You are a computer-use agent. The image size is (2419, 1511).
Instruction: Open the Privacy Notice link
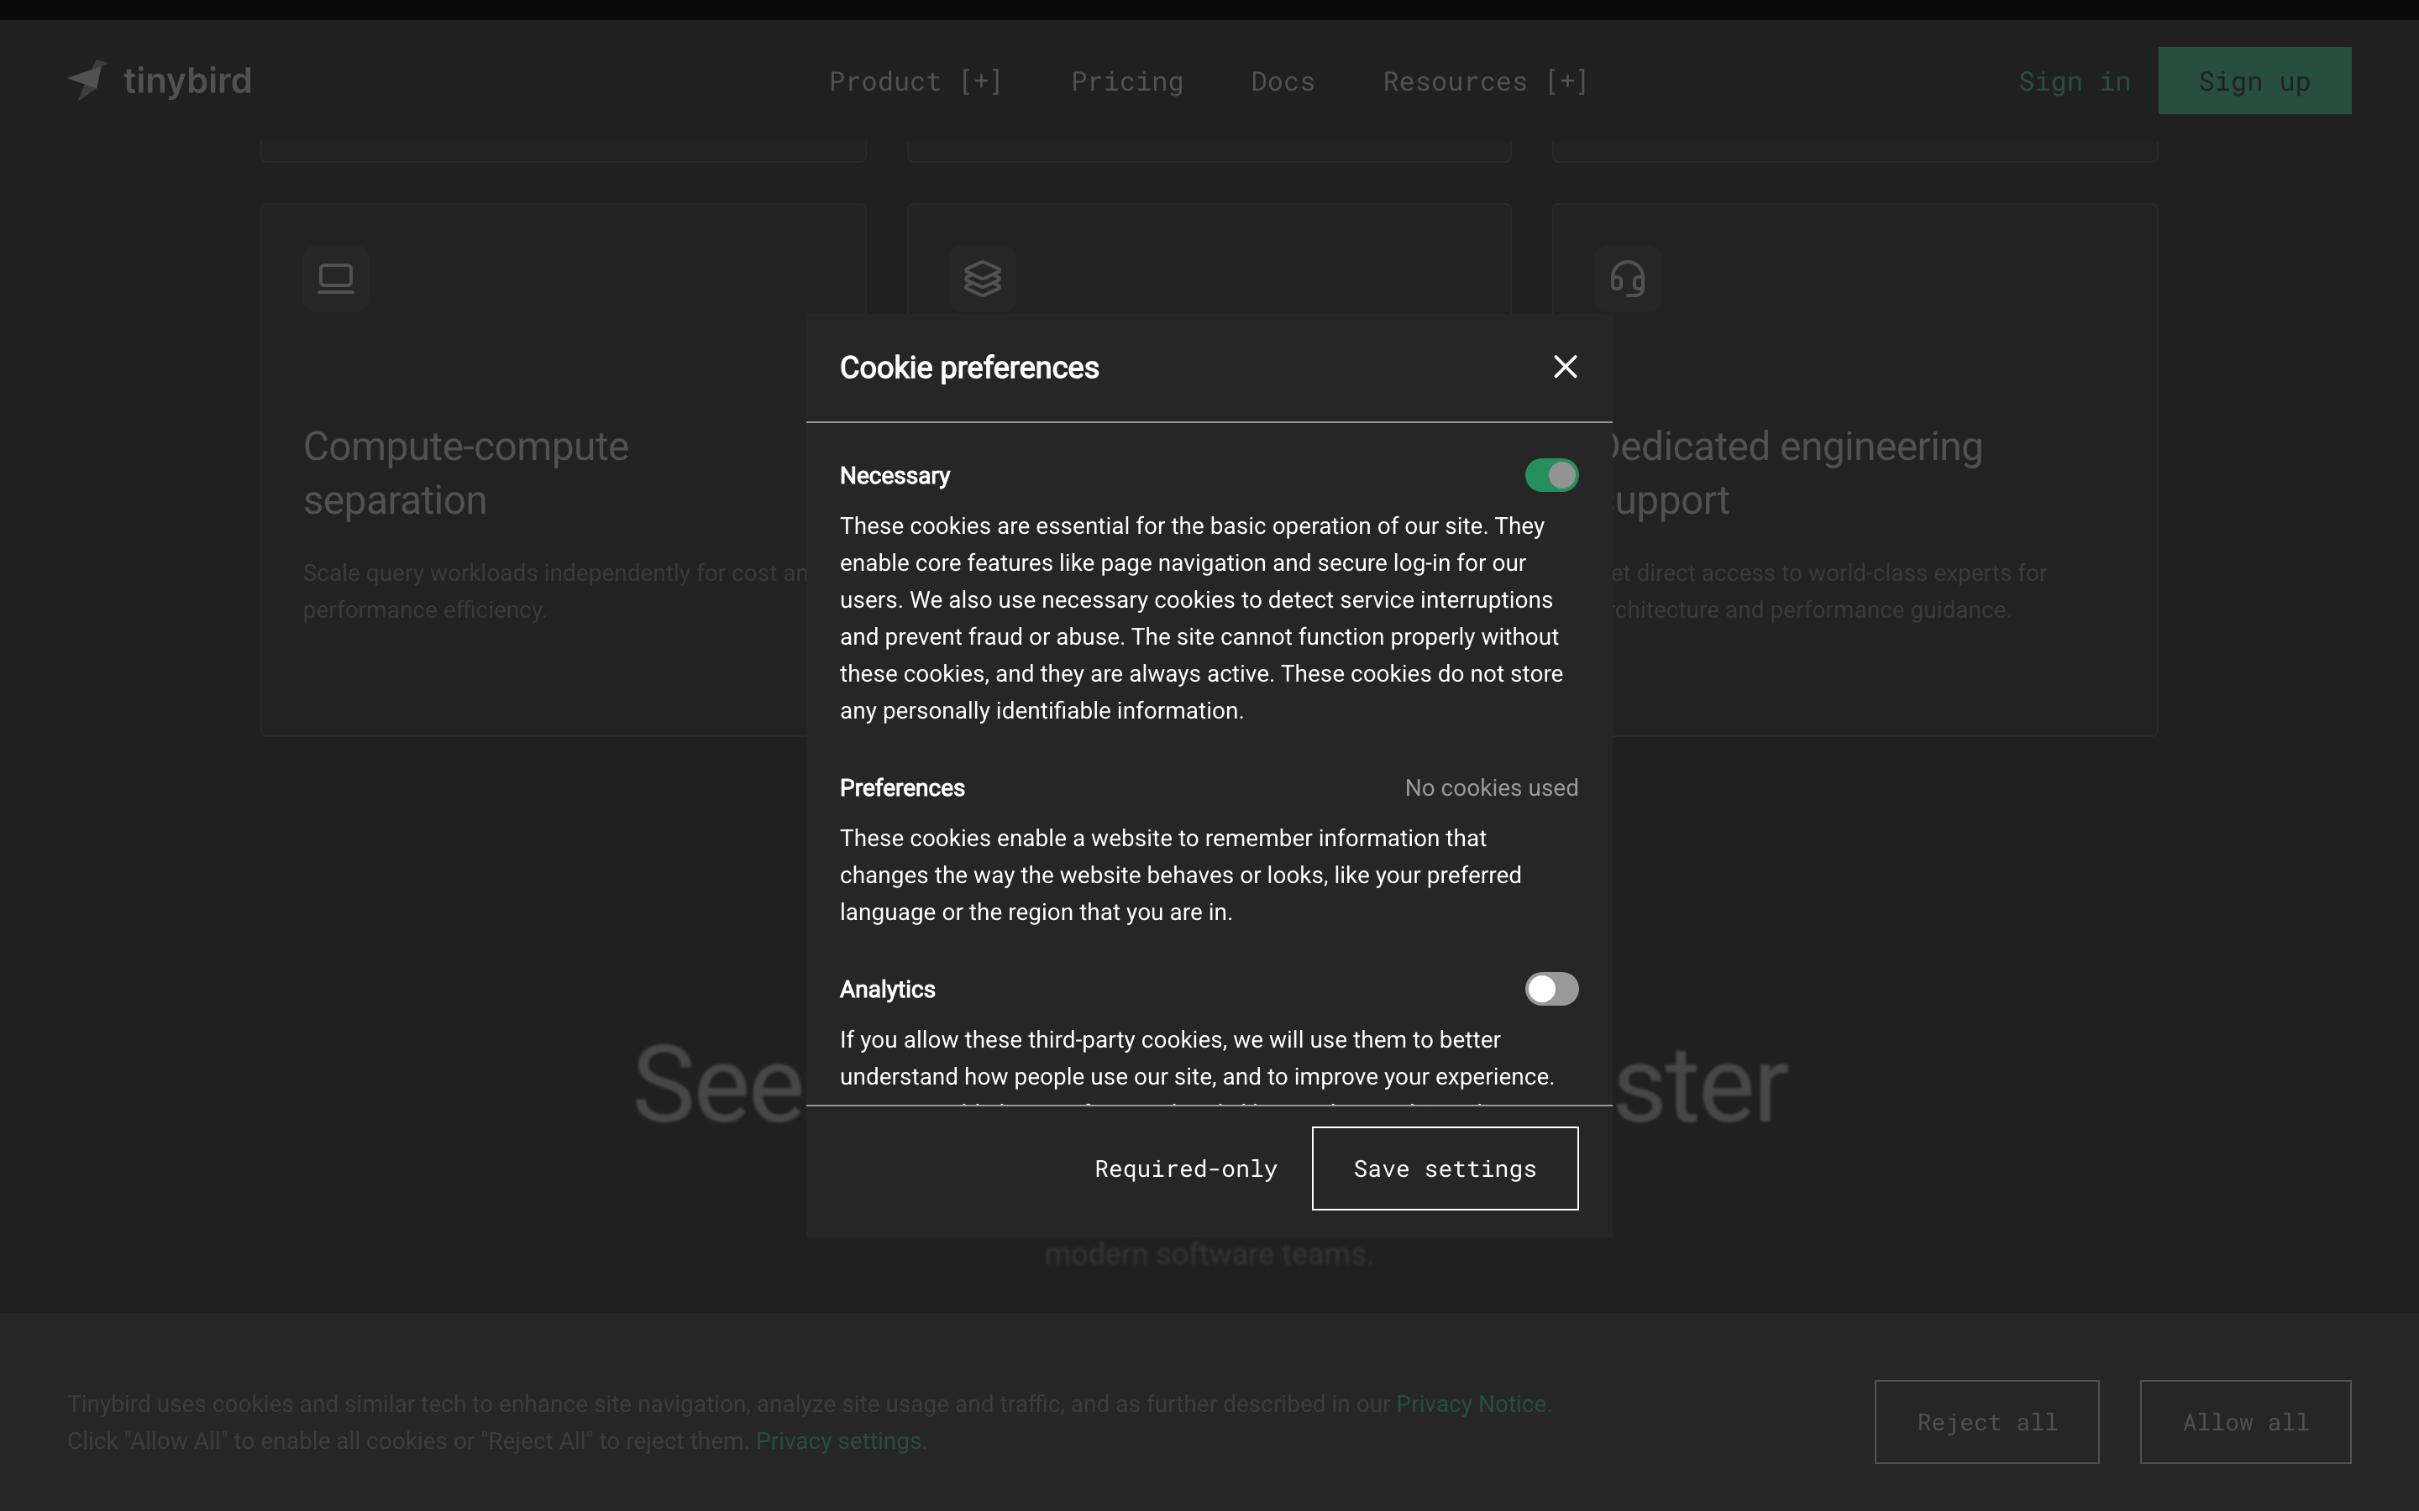(1471, 1403)
